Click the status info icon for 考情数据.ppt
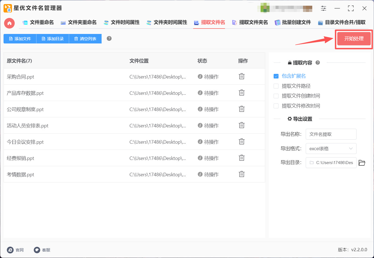This screenshot has width=374, height=258. coord(200,174)
